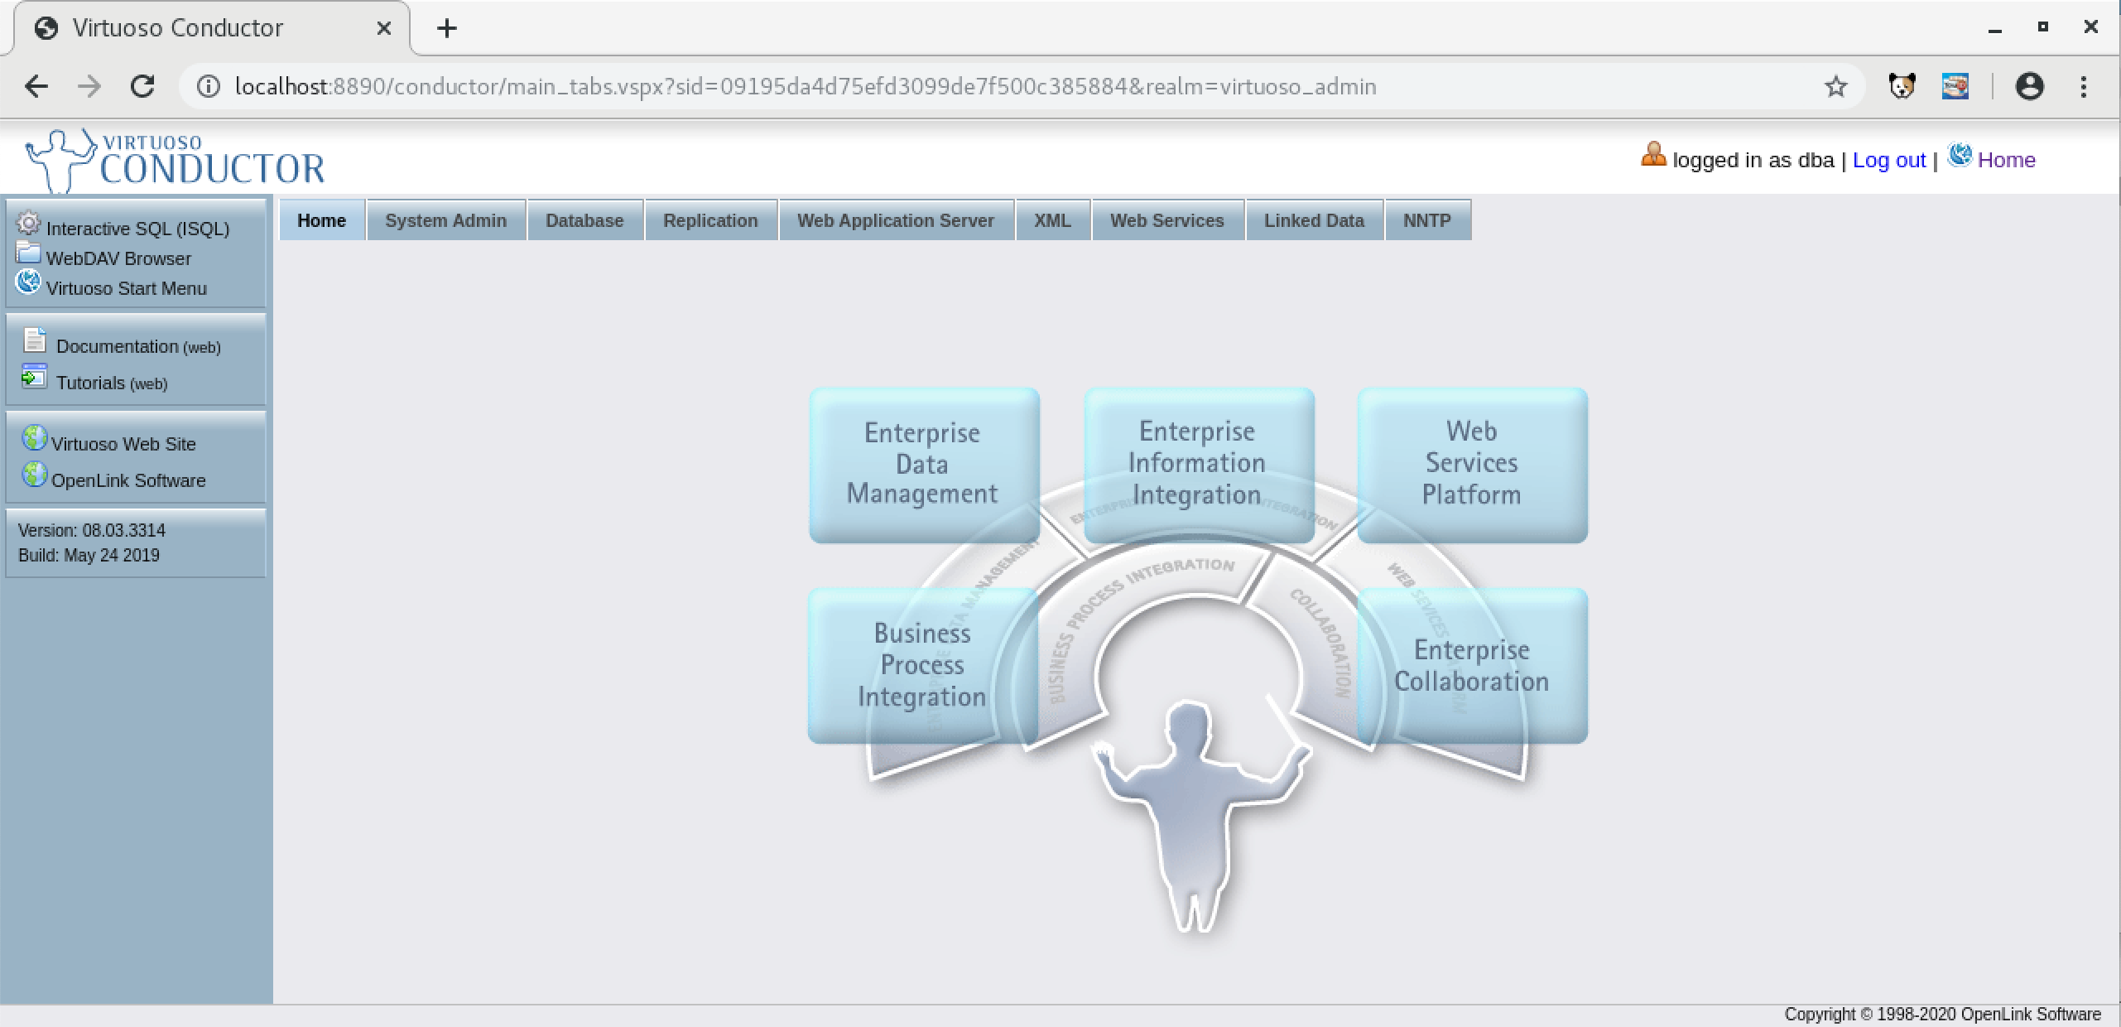The image size is (2121, 1027).
Task: Open the WebDAV Browser link
Action: point(118,258)
